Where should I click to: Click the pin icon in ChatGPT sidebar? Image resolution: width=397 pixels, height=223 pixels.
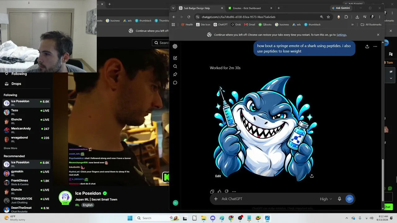175,74
